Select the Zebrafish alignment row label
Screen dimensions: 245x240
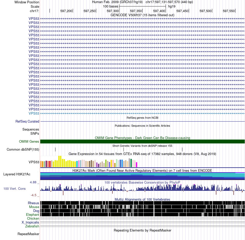(x=32, y=226)
